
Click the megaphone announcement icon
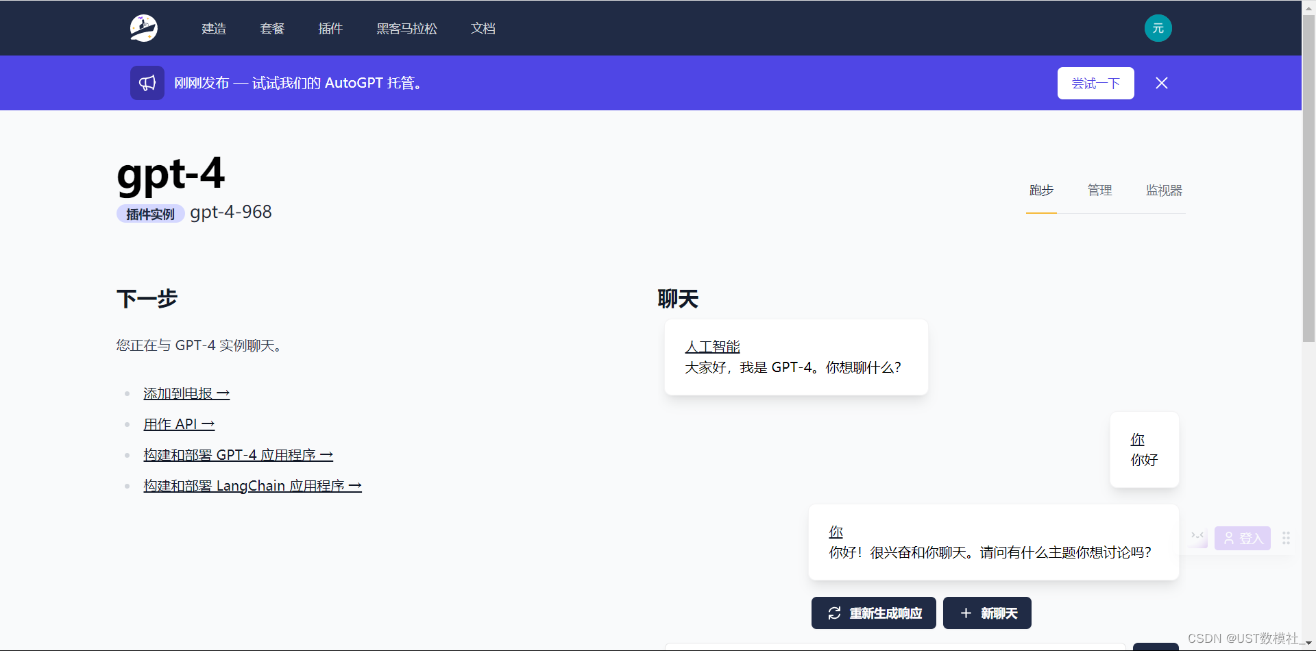click(147, 83)
